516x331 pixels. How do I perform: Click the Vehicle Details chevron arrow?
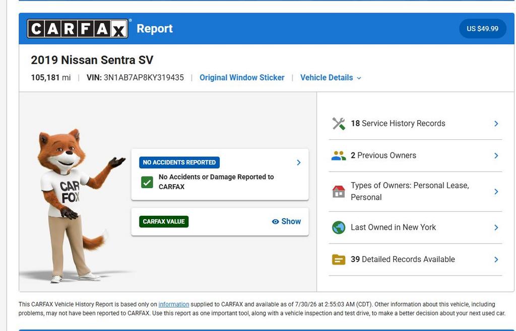click(359, 78)
